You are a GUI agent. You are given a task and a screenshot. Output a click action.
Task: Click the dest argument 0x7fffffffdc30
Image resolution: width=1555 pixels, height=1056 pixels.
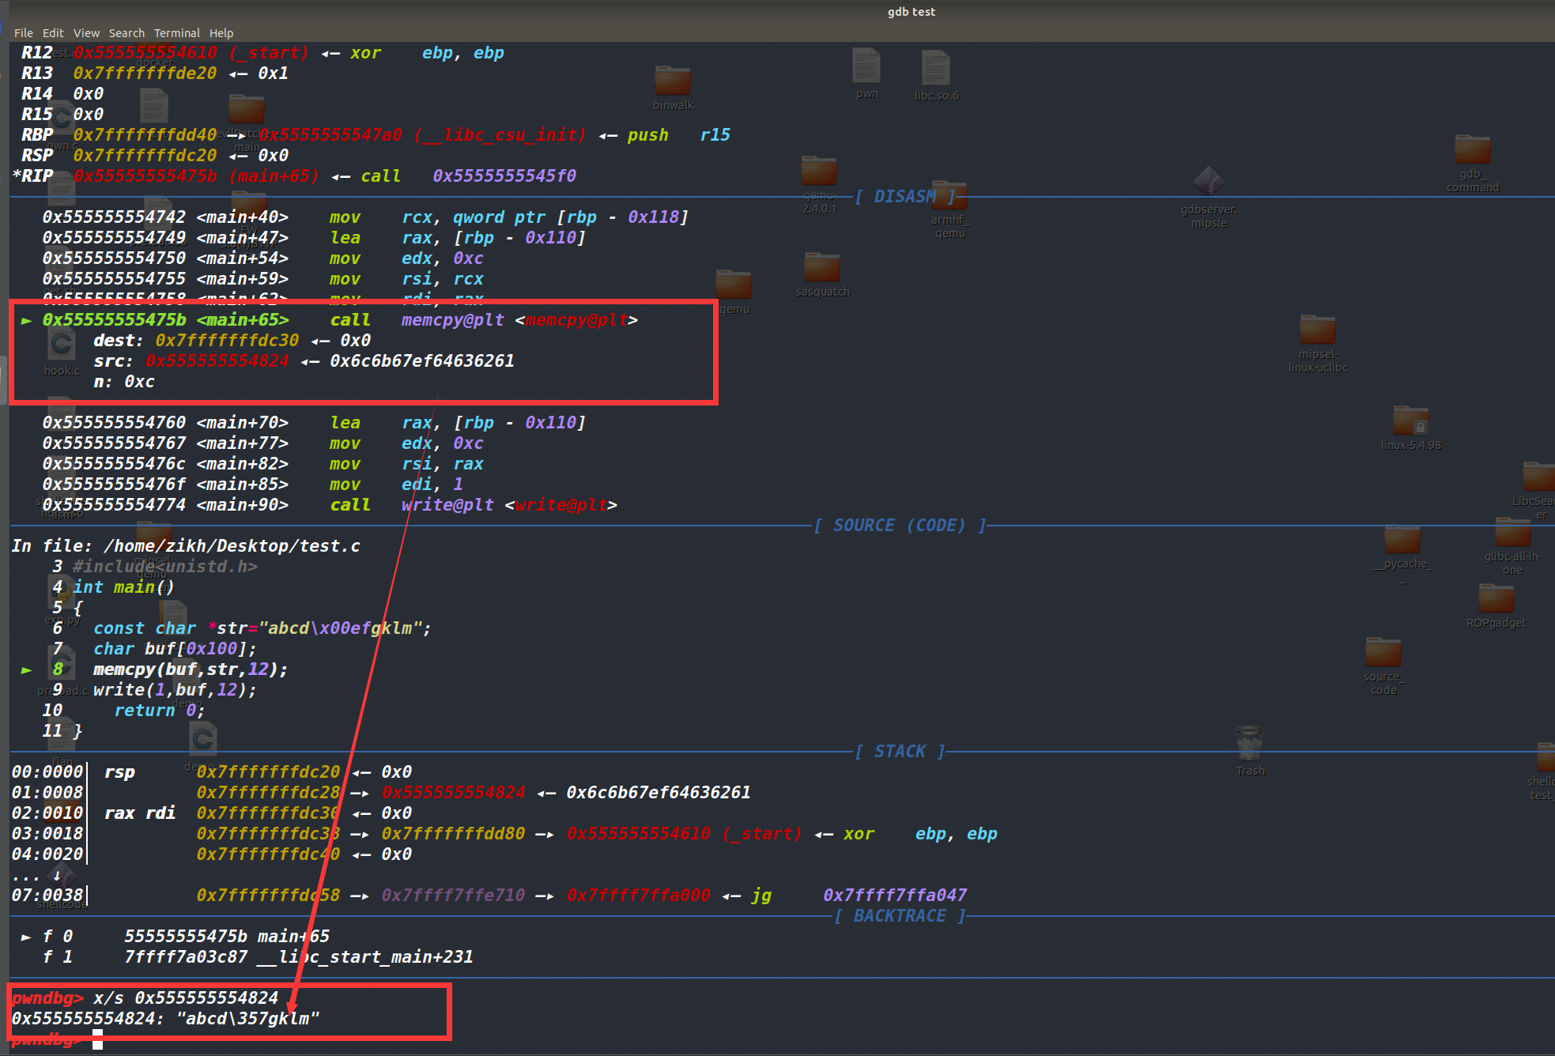[227, 340]
